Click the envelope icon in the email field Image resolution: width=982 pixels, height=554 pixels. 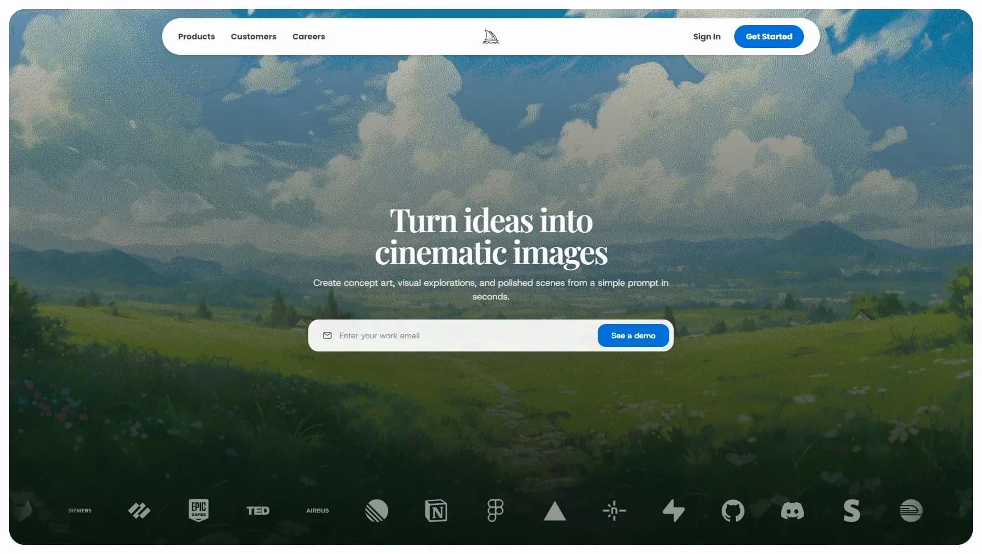point(327,335)
